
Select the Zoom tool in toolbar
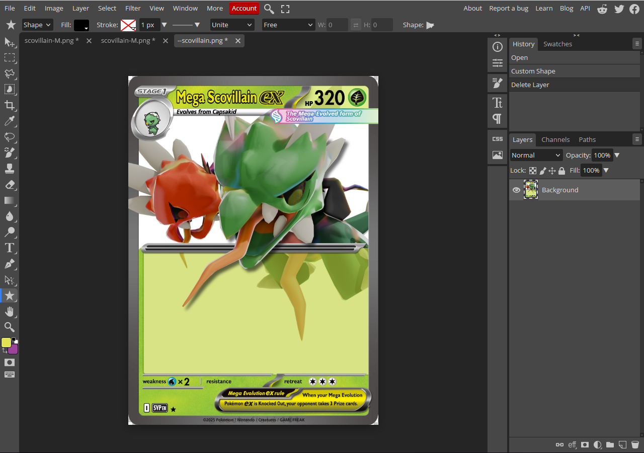point(10,327)
